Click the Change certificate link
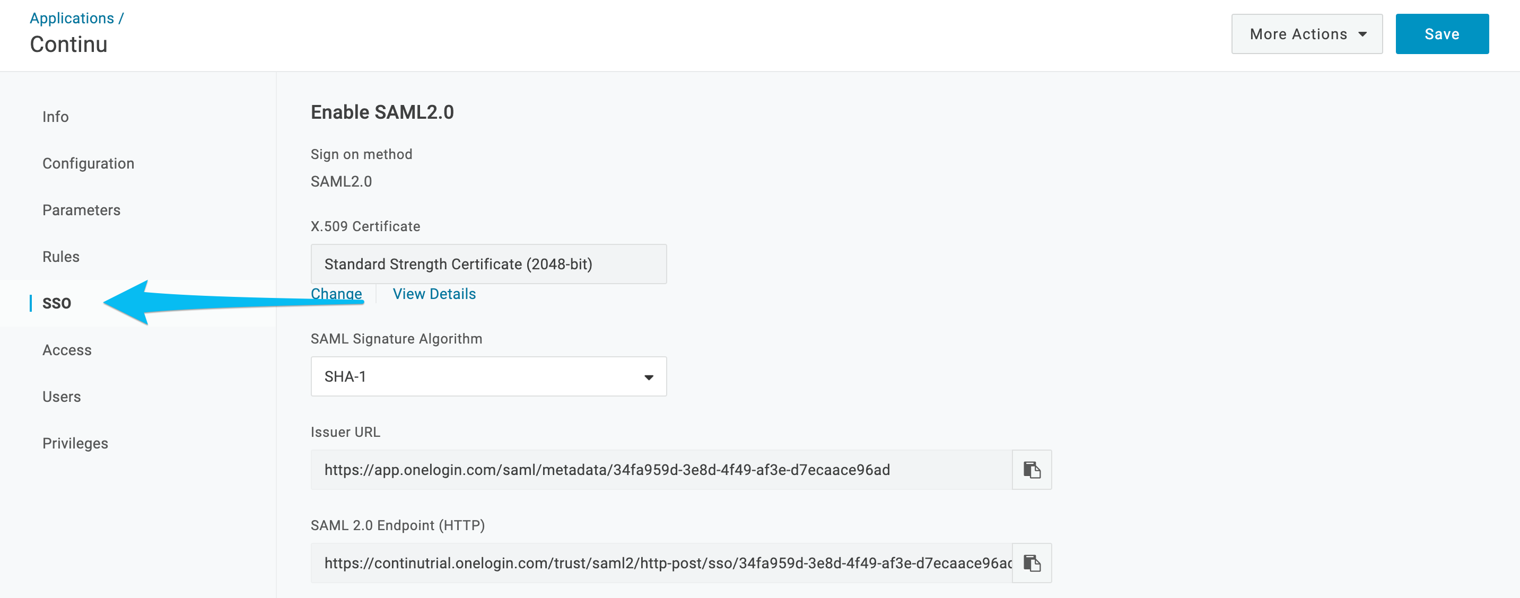This screenshot has height=598, width=1520. (336, 294)
